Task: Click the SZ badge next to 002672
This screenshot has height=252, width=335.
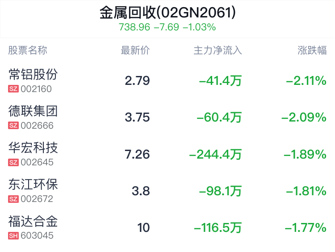Action: (x=13, y=199)
